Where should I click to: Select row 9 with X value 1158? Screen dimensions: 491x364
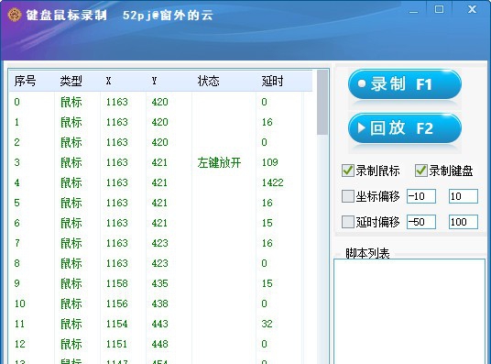[160, 283]
